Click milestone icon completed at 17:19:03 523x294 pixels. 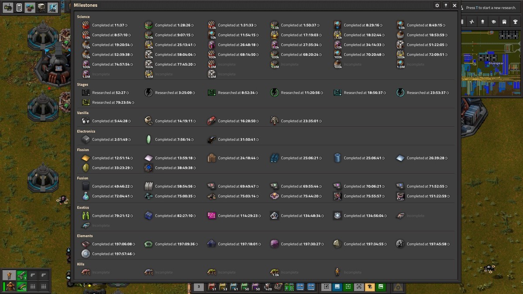[275, 35]
